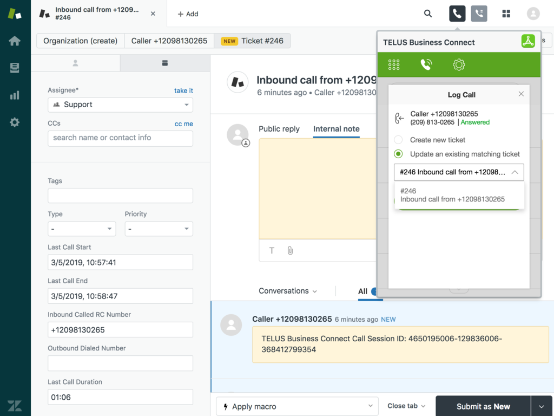Image resolution: width=554 pixels, height=416 pixels.
Task: Select the Ticket #246 tab
Action: point(252,41)
